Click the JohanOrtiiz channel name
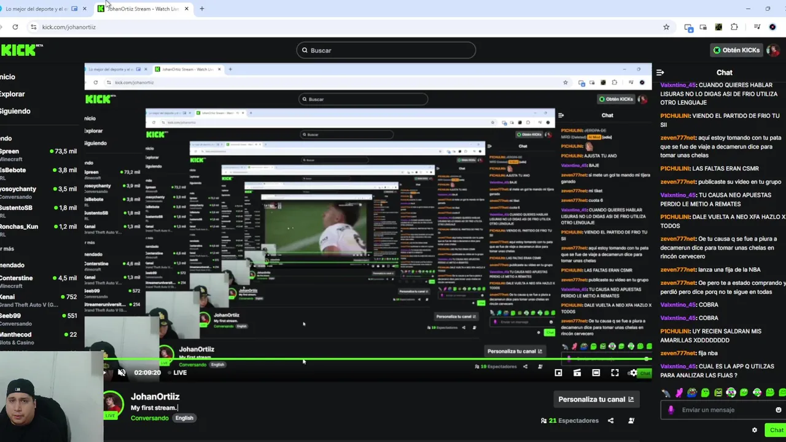This screenshot has height=442, width=786. coord(155,397)
